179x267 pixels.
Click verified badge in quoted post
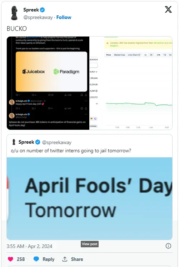tap(38, 142)
